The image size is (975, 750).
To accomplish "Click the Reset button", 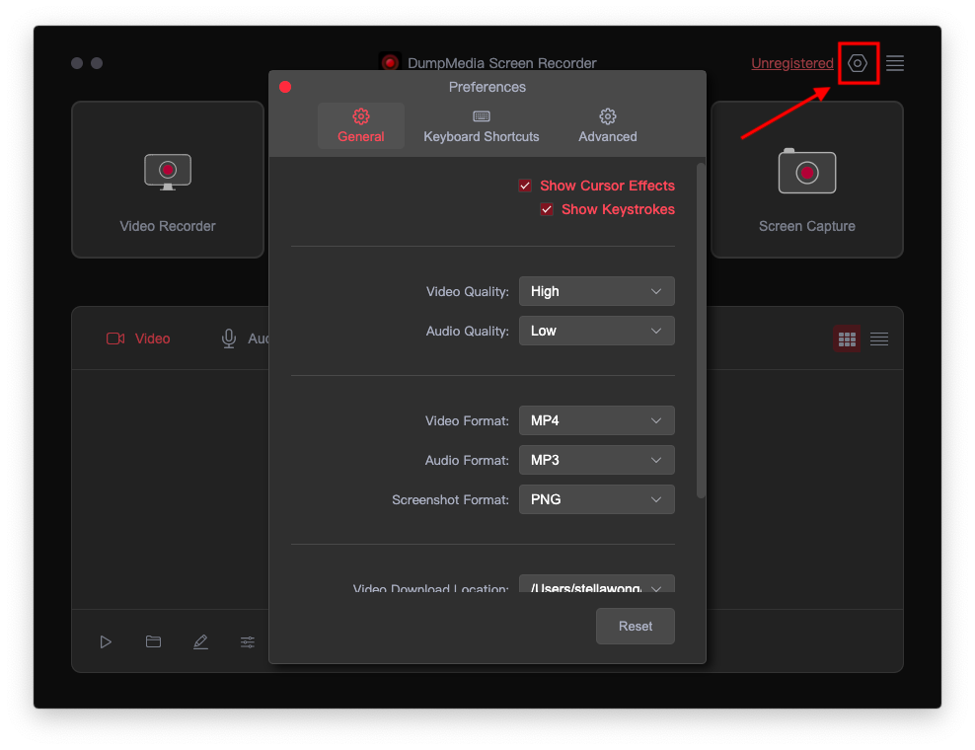I will pyautogui.click(x=635, y=627).
